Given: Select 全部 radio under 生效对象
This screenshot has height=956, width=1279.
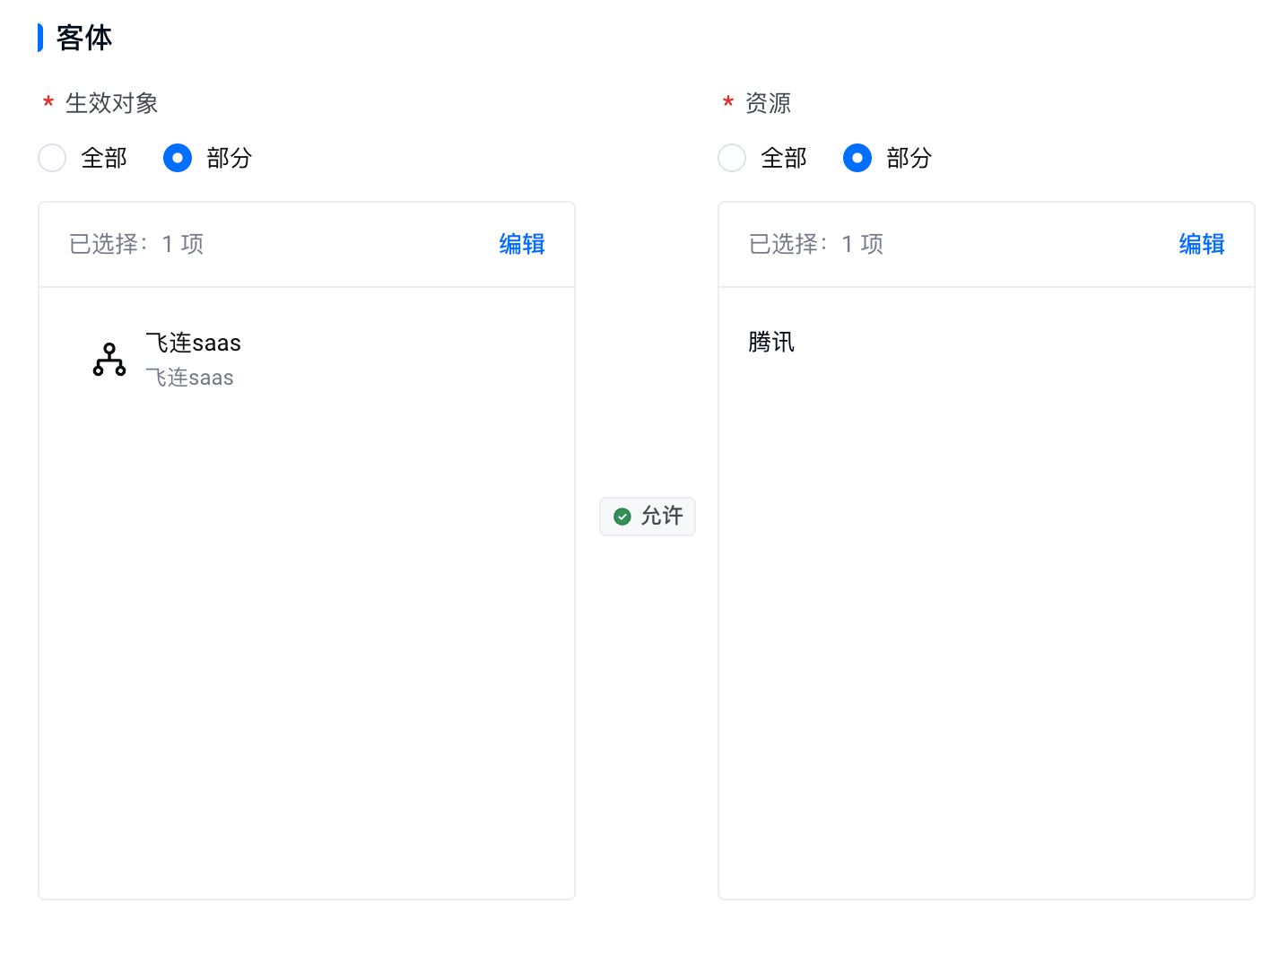Looking at the screenshot, I should coord(52,158).
